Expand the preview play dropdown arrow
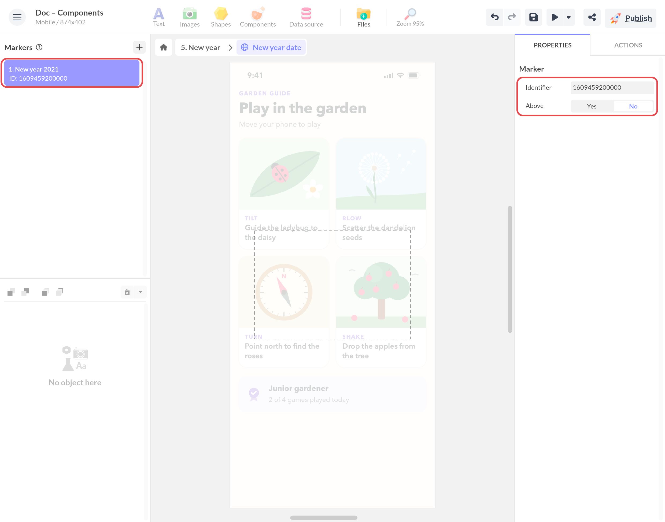 click(x=568, y=17)
